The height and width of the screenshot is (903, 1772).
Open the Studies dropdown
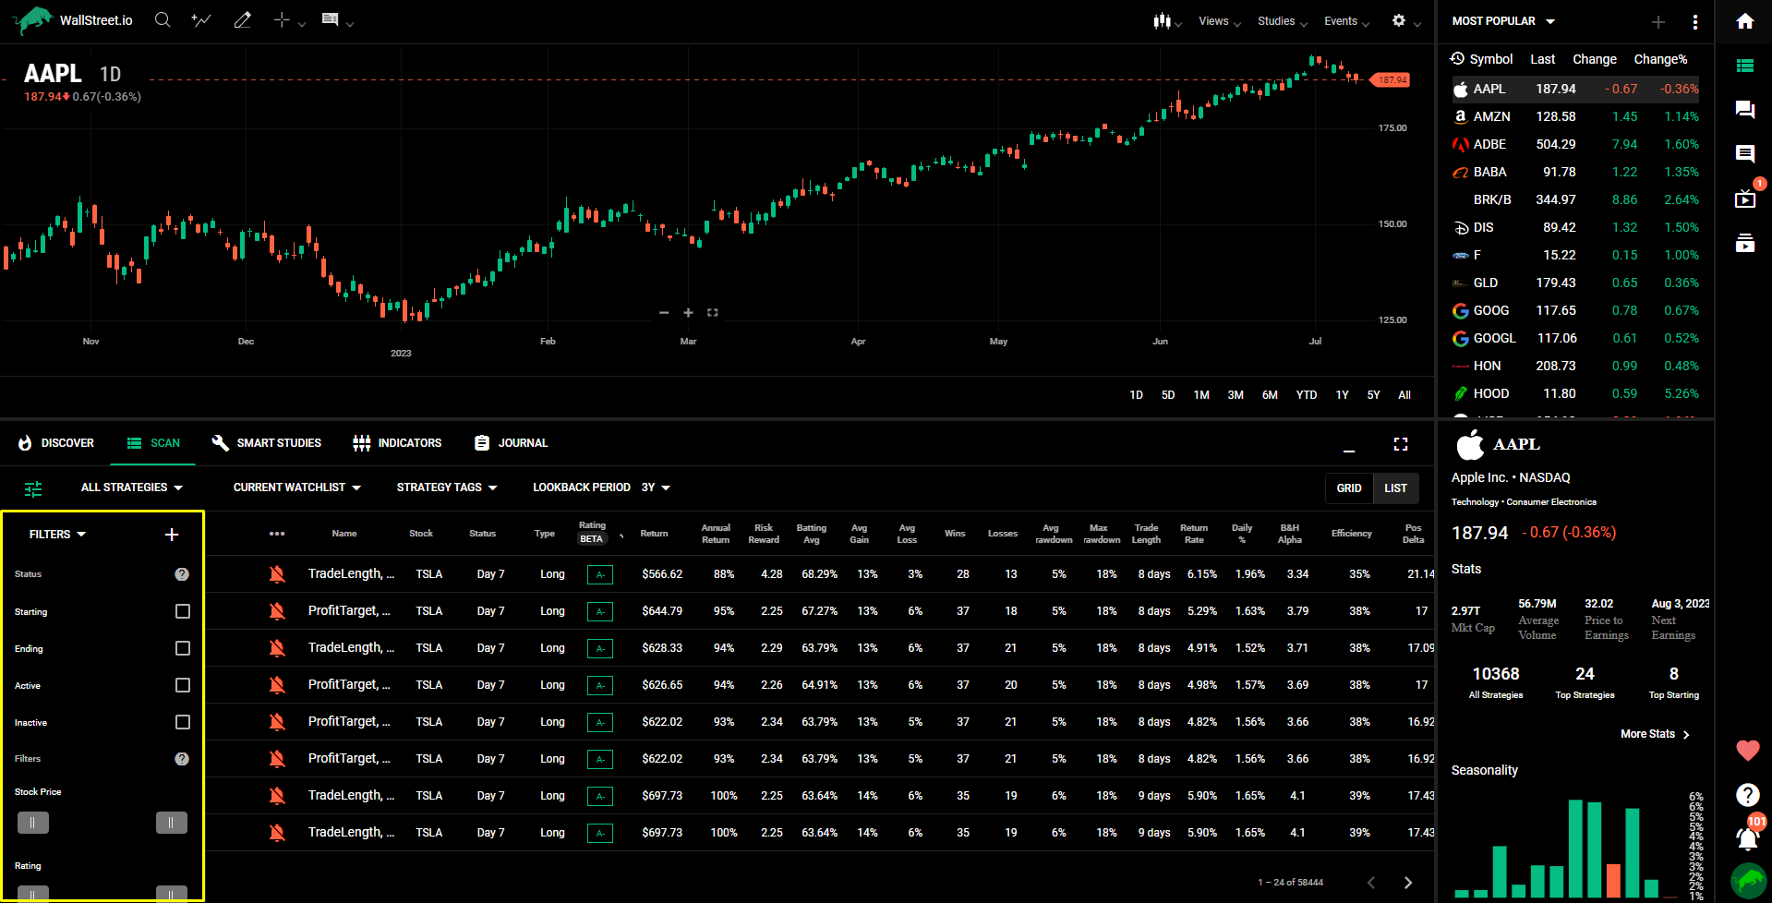click(1282, 21)
